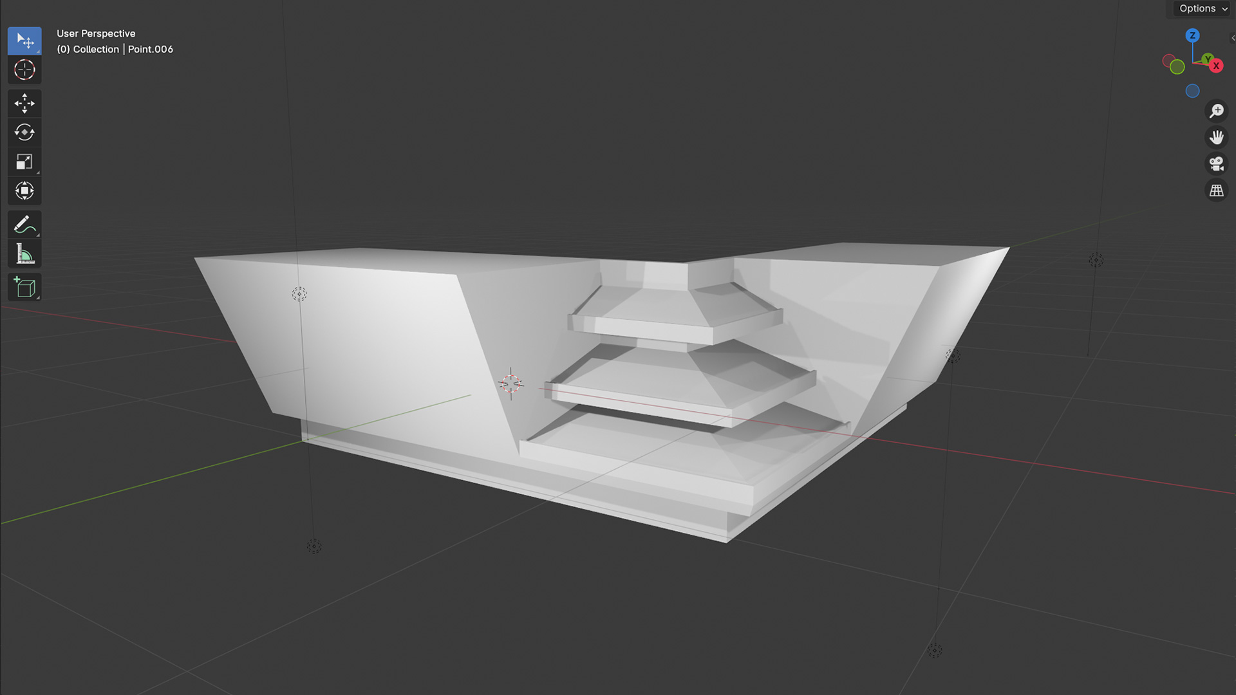The height and width of the screenshot is (695, 1236).
Task: Click the pan hand viewport button
Action: 1216,137
